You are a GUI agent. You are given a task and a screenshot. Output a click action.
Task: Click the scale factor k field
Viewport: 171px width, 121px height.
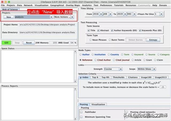click(x=163, y=87)
